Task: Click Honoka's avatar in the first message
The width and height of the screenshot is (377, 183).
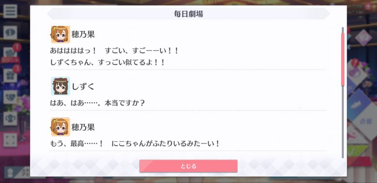Action: [x=60, y=34]
